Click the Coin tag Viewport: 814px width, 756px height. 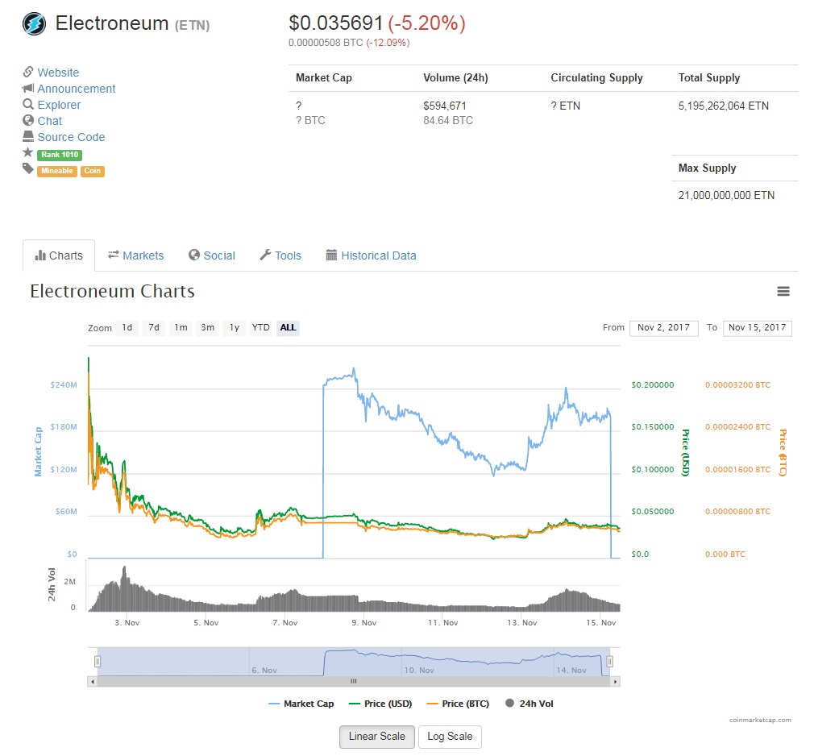[x=93, y=171]
